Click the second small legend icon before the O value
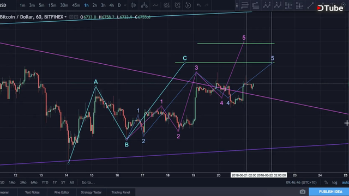This screenshot has height=196, width=349. (76, 17)
